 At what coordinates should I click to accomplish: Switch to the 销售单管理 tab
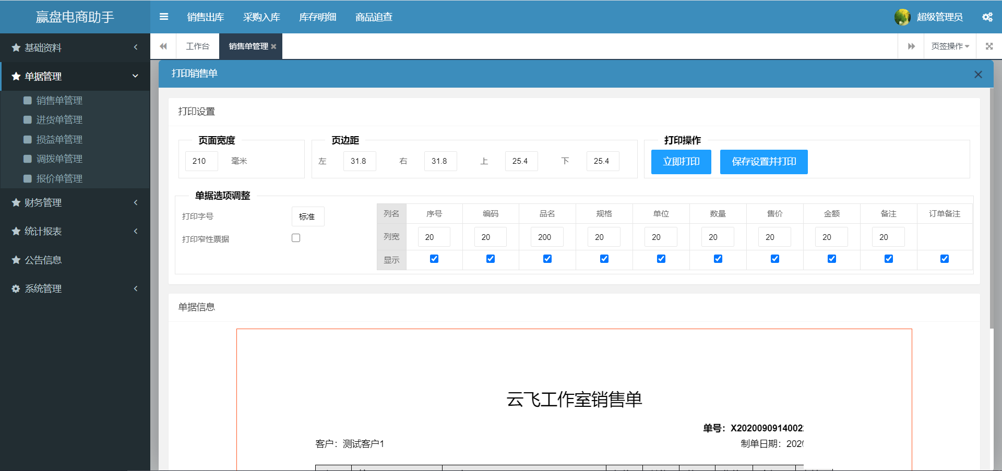click(x=248, y=46)
